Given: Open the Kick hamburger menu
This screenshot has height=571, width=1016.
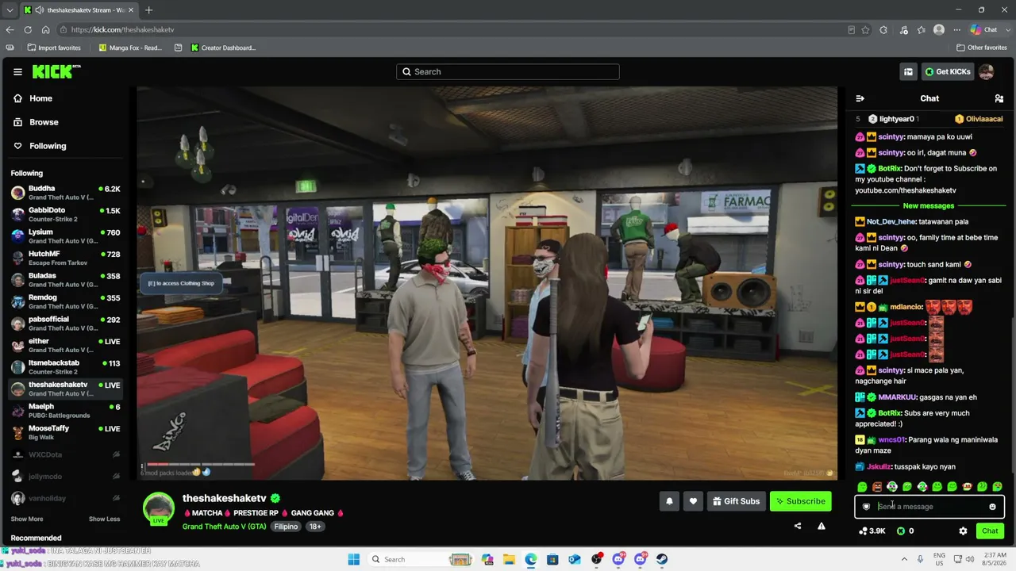Looking at the screenshot, I should pyautogui.click(x=17, y=71).
